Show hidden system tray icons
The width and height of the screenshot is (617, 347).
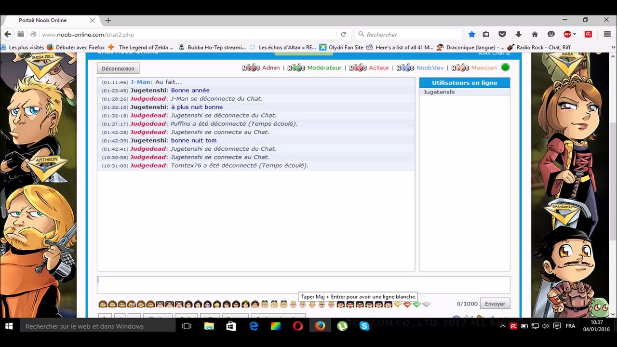coord(503,326)
